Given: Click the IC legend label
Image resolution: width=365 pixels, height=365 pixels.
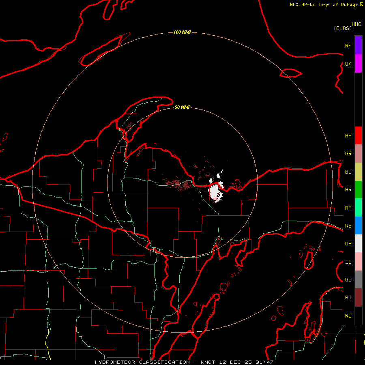Looking at the screenshot, I should (x=348, y=262).
